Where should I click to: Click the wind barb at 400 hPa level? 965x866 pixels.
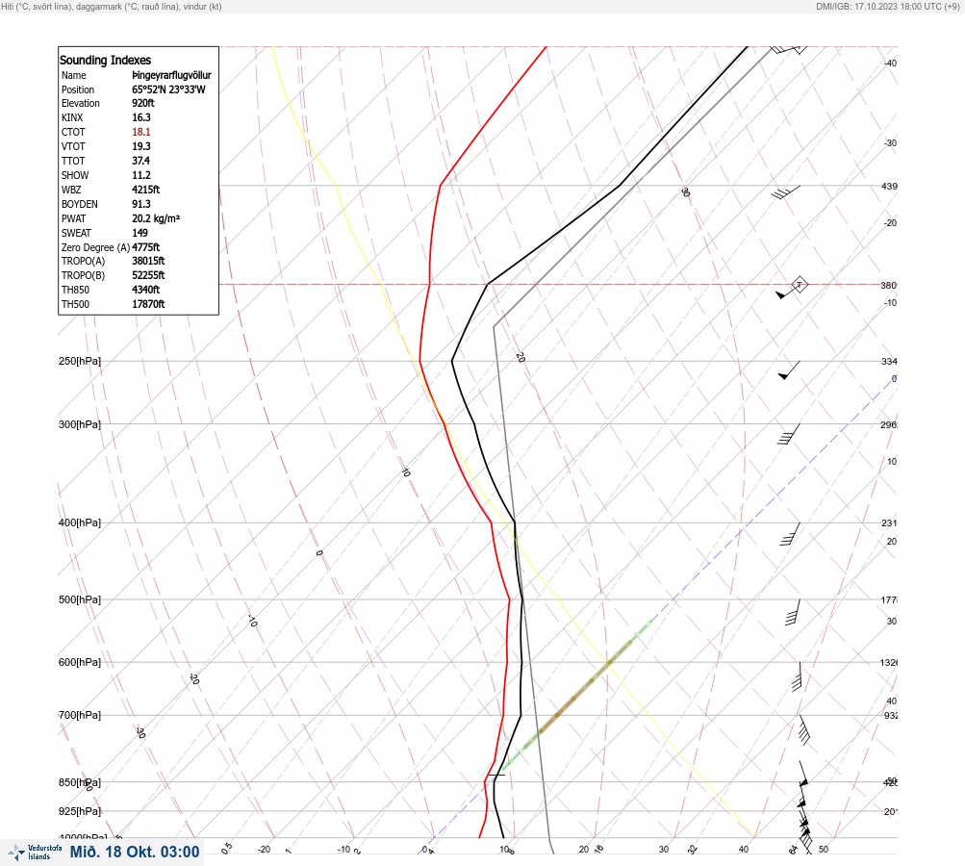pyautogui.click(x=790, y=534)
